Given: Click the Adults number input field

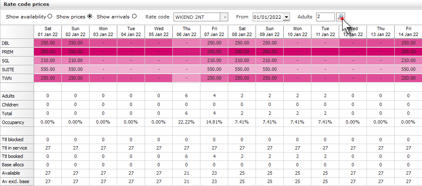Looking at the screenshot, I should [x=325, y=17].
